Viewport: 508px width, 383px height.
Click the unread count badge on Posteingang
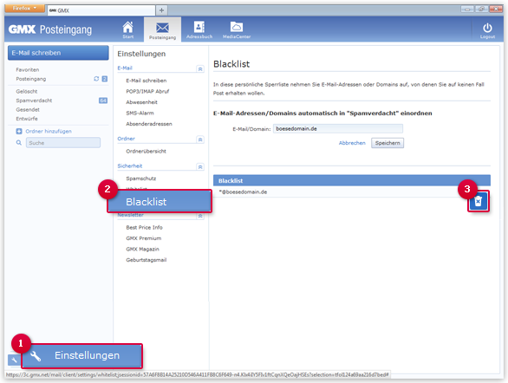(105, 79)
